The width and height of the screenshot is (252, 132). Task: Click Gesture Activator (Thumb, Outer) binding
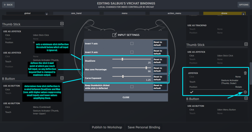230,82
